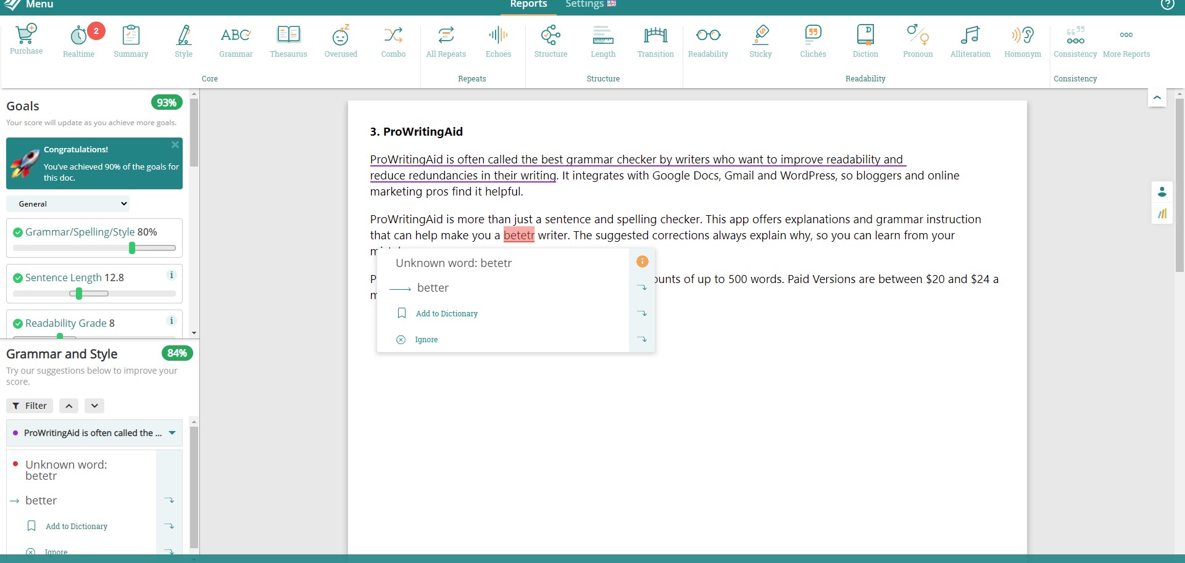The width and height of the screenshot is (1185, 563).
Task: Show info for Sentence Length goal
Action: point(172,275)
